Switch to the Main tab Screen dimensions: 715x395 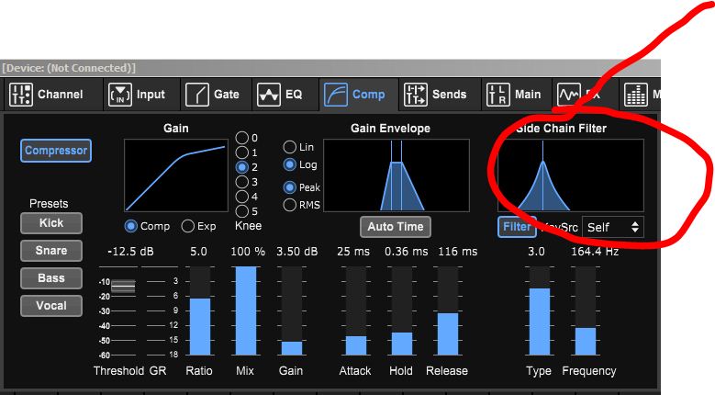pyautogui.click(x=517, y=95)
